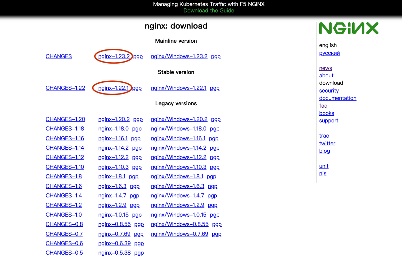Open the blog link
The height and width of the screenshot is (260, 402).
325,151
